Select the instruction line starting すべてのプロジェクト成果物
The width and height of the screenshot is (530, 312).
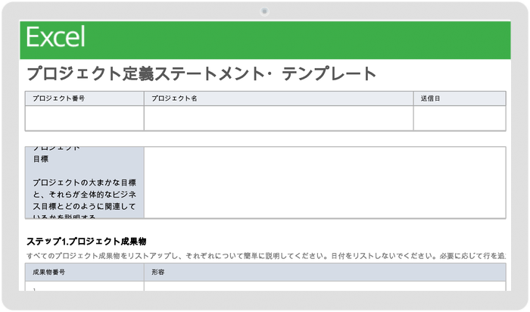click(266, 256)
